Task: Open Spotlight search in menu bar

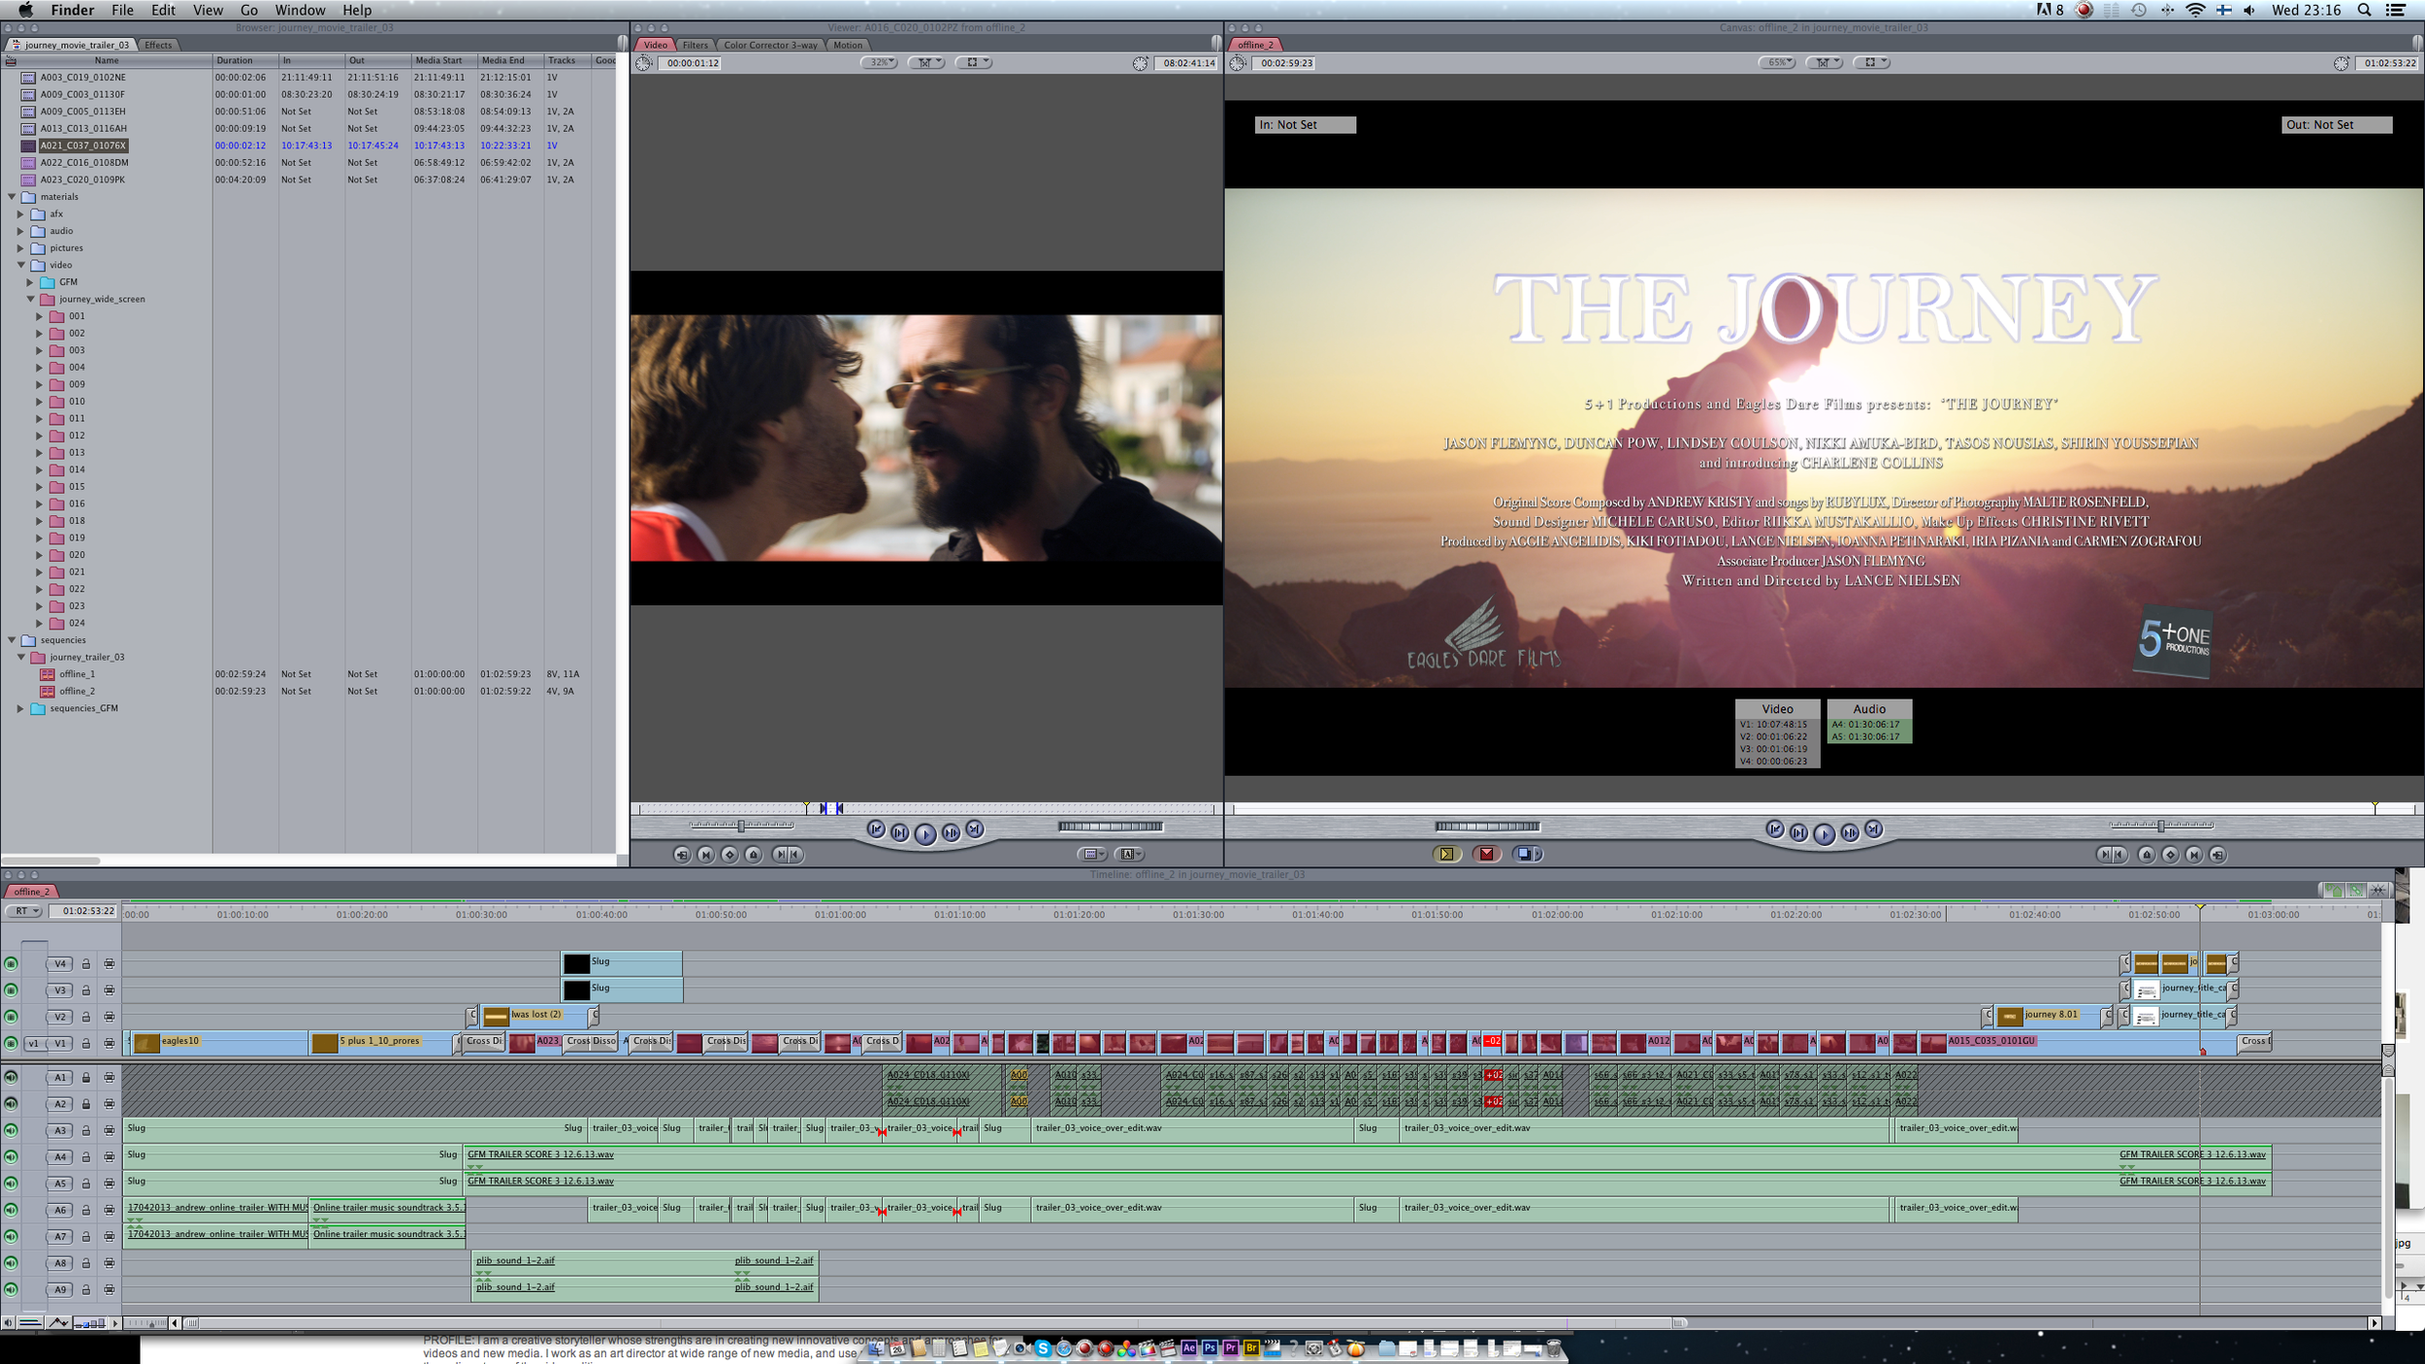Action: 2364,10
